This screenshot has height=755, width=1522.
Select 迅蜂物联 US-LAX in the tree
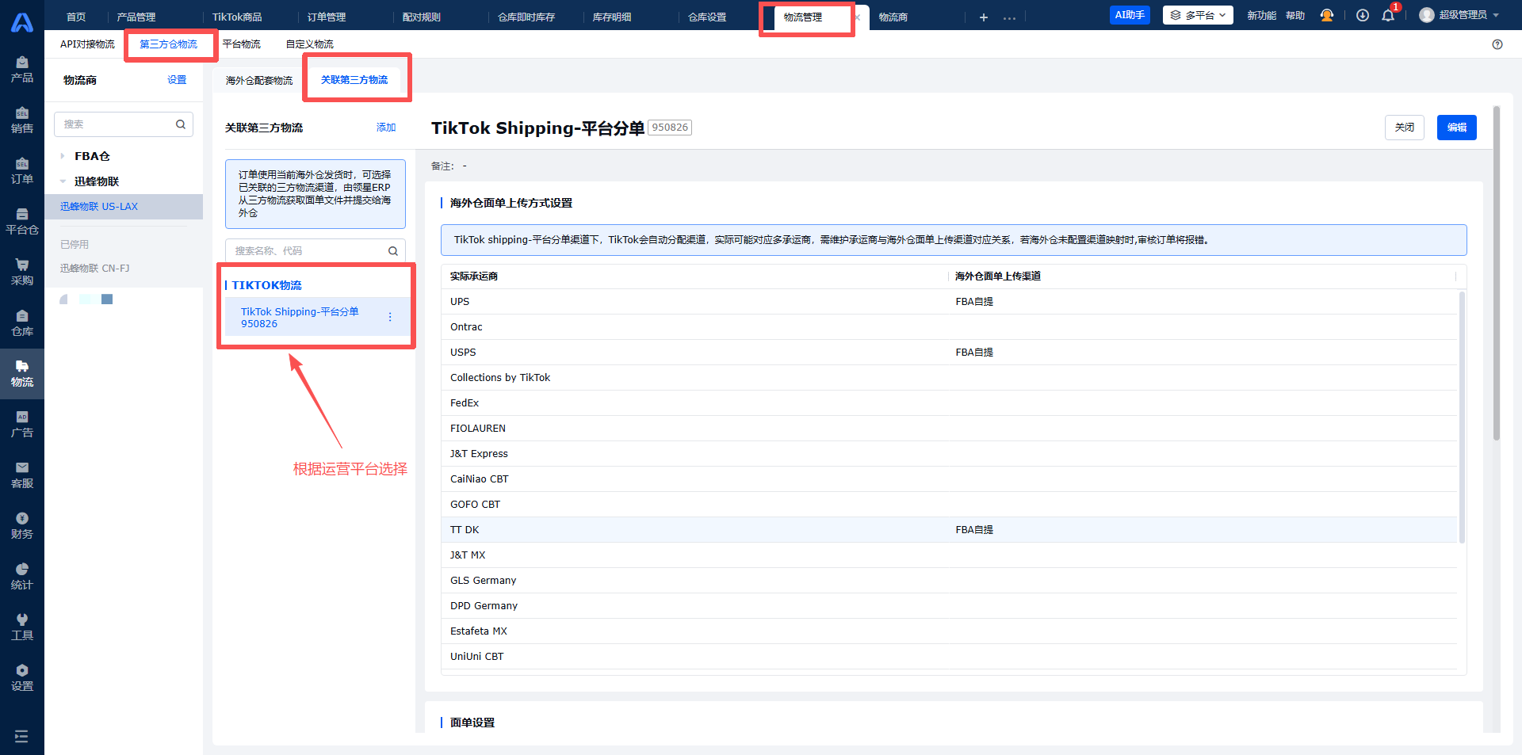[124, 207]
